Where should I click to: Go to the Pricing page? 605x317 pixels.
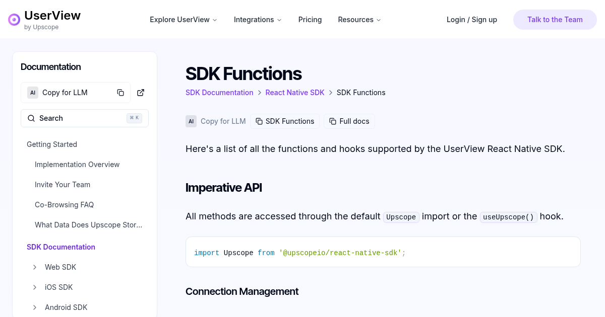[310, 20]
